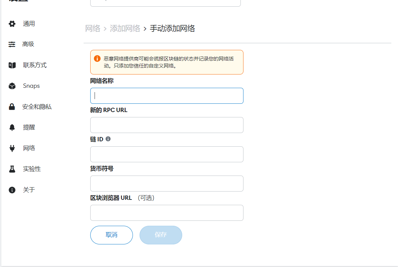398x267 pixels.
Task: Click the orange warning icon in alert
Action: (97, 59)
